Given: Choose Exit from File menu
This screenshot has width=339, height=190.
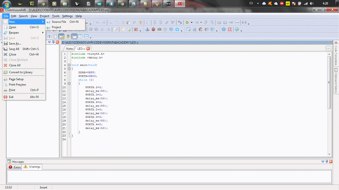Looking at the screenshot, I should [x=24, y=97].
